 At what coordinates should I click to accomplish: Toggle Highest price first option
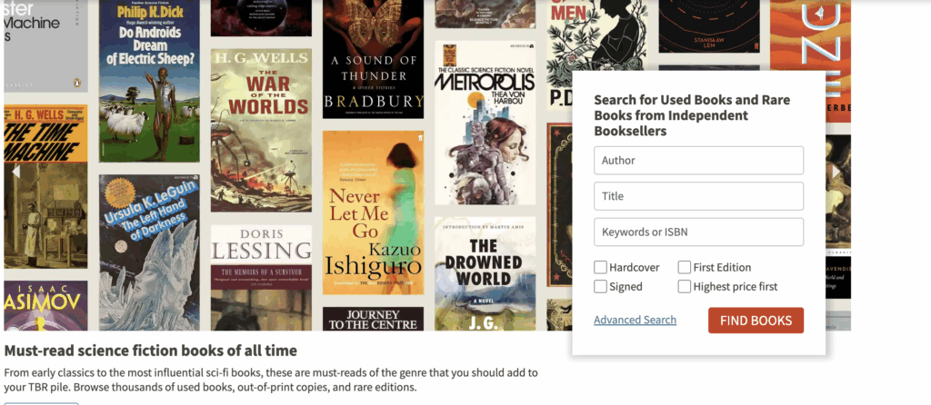click(685, 286)
